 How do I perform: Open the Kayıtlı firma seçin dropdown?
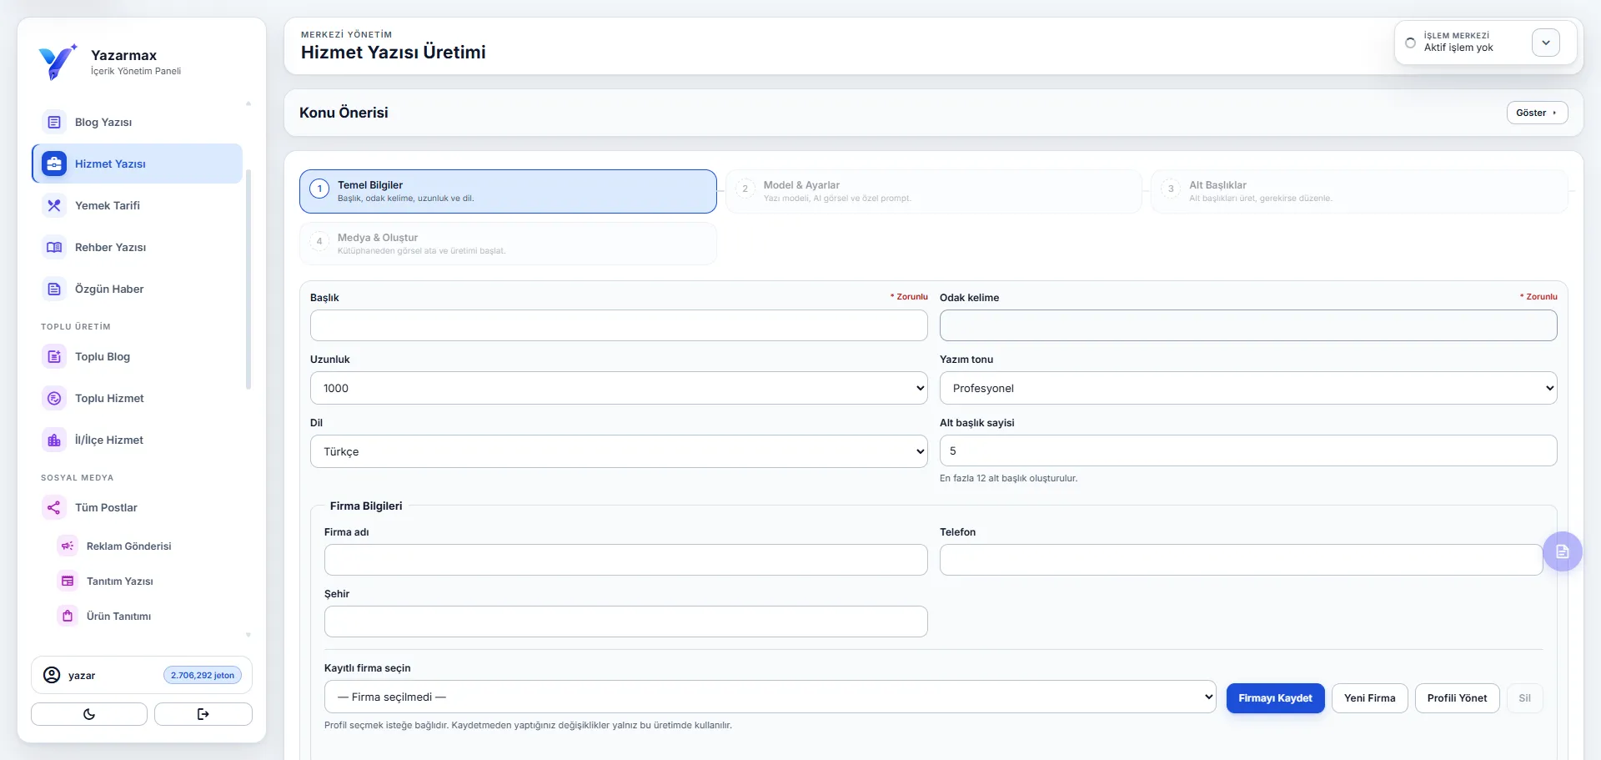coord(770,697)
